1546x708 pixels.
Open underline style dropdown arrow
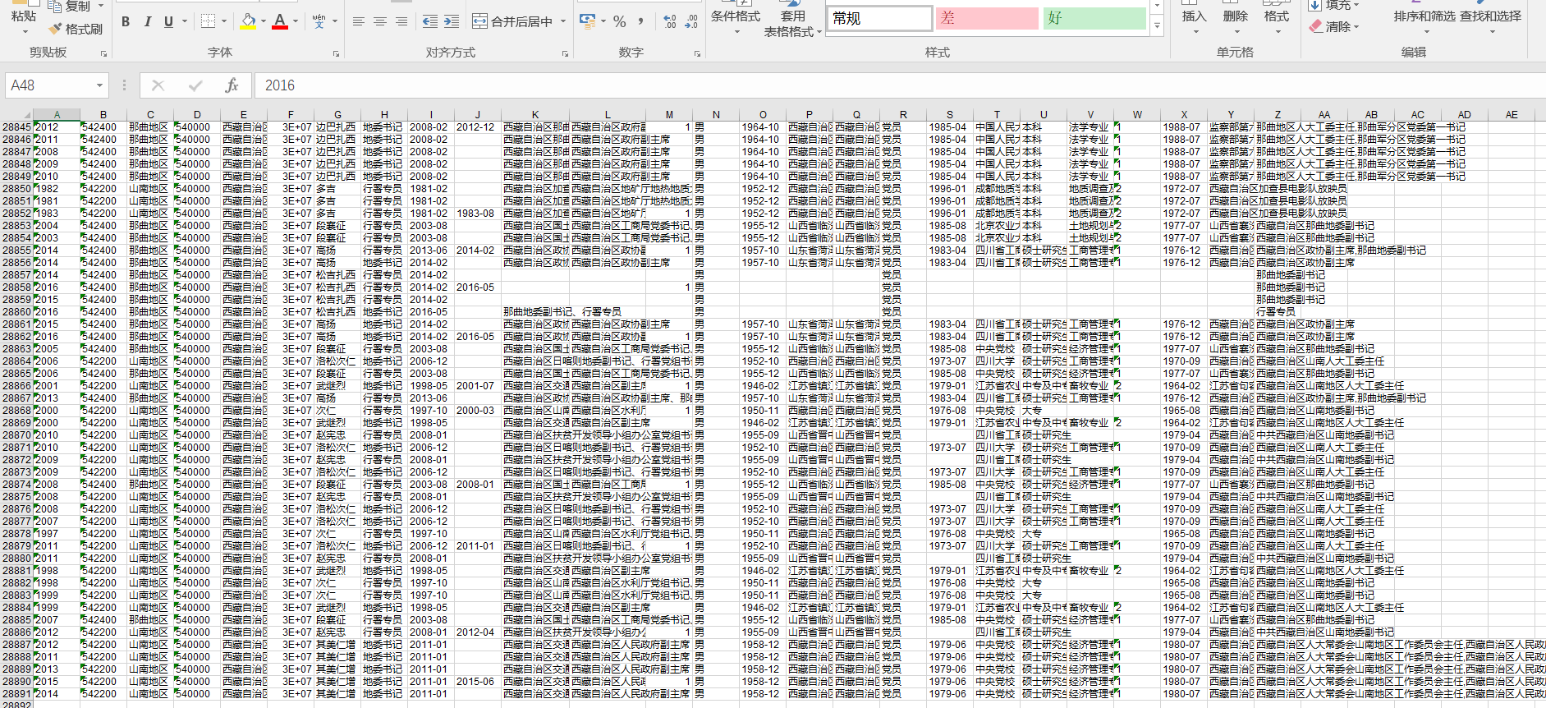tap(184, 21)
